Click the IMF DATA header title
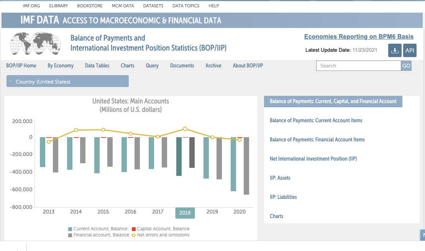Screen dimensions: 425x251 click(x=39, y=20)
